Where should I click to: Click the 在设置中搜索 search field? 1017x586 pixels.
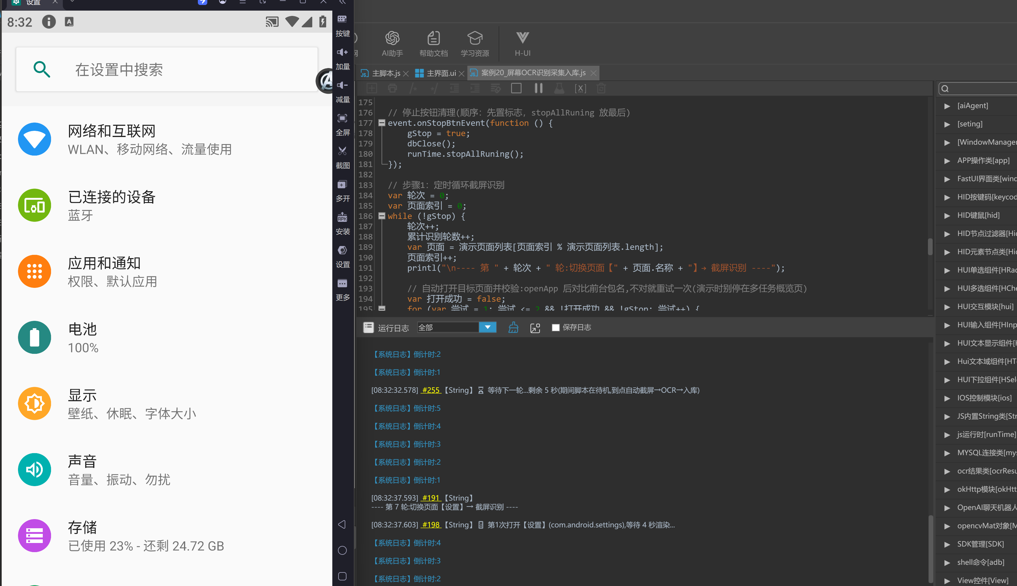[167, 69]
